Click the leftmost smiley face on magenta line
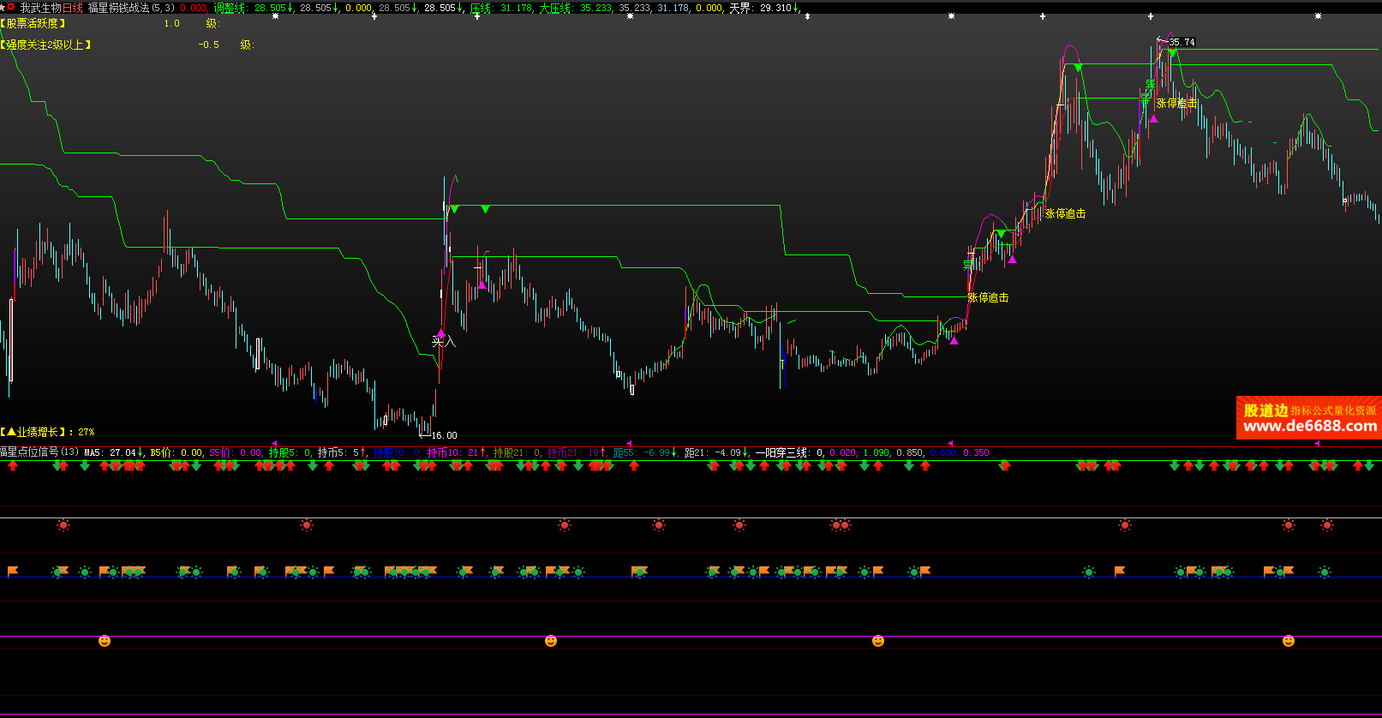This screenshot has width=1382, height=718. (x=105, y=641)
